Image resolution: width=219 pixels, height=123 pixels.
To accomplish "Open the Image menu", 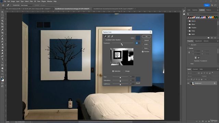I will coord(13,1).
